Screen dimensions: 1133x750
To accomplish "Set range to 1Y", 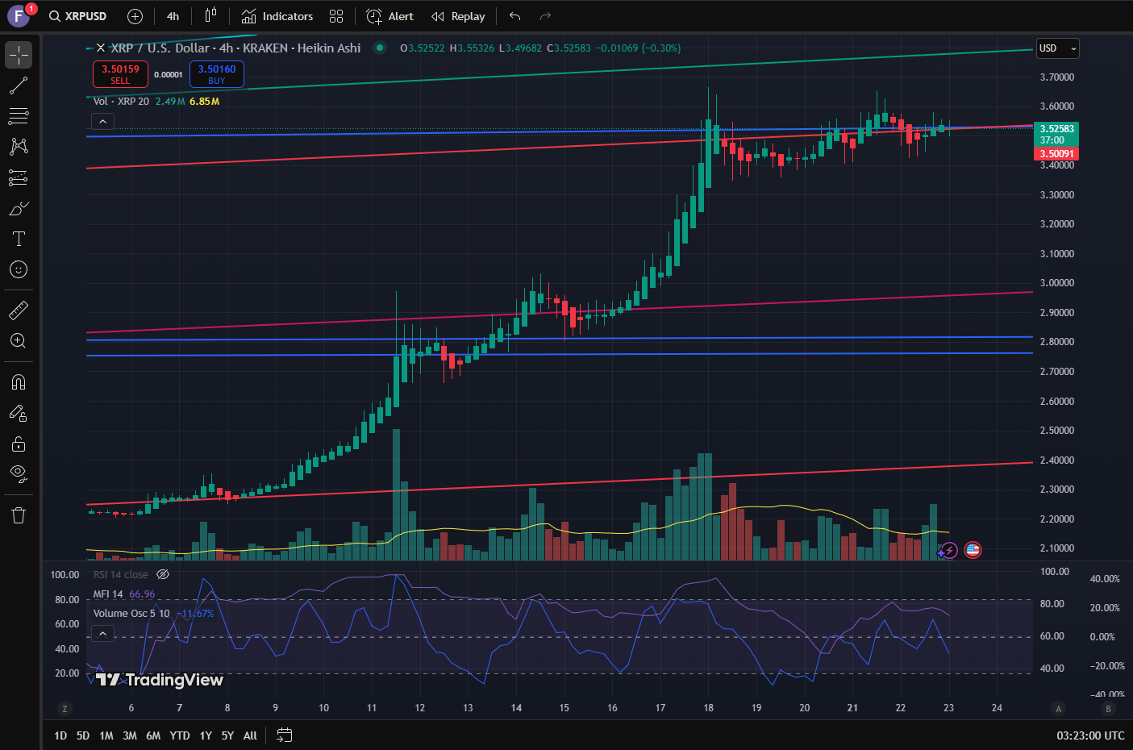I will [x=206, y=735].
